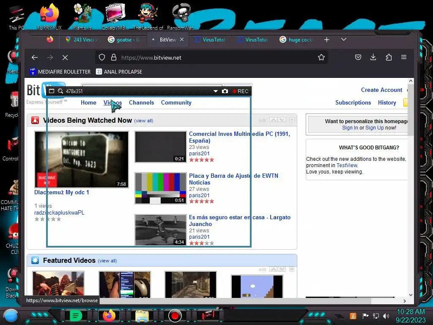The image size is (433, 325).
Task: Expand the list all tabs chevron
Action: tap(343, 39)
